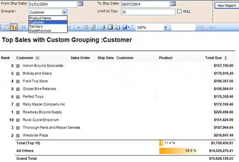Click the To Ship Date field

[x=145, y=4]
